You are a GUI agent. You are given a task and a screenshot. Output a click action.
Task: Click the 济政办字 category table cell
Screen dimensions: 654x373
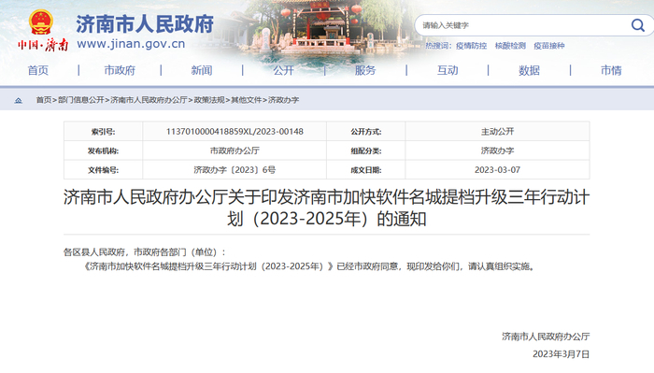[497, 151]
